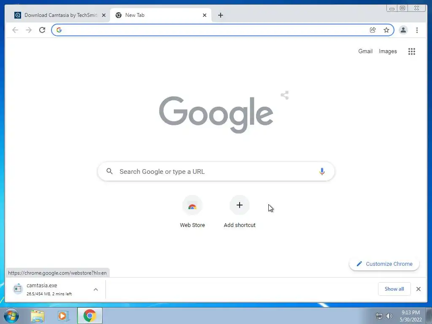Viewport: 432px width, 324px height.
Task: Open Windows Explorer from the taskbar
Action: tap(38, 316)
